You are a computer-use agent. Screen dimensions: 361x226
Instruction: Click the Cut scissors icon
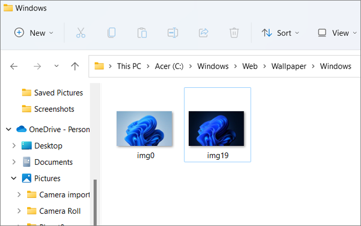(81, 33)
